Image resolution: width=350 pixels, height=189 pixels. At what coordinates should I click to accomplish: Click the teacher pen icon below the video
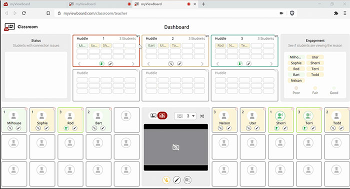point(177,180)
